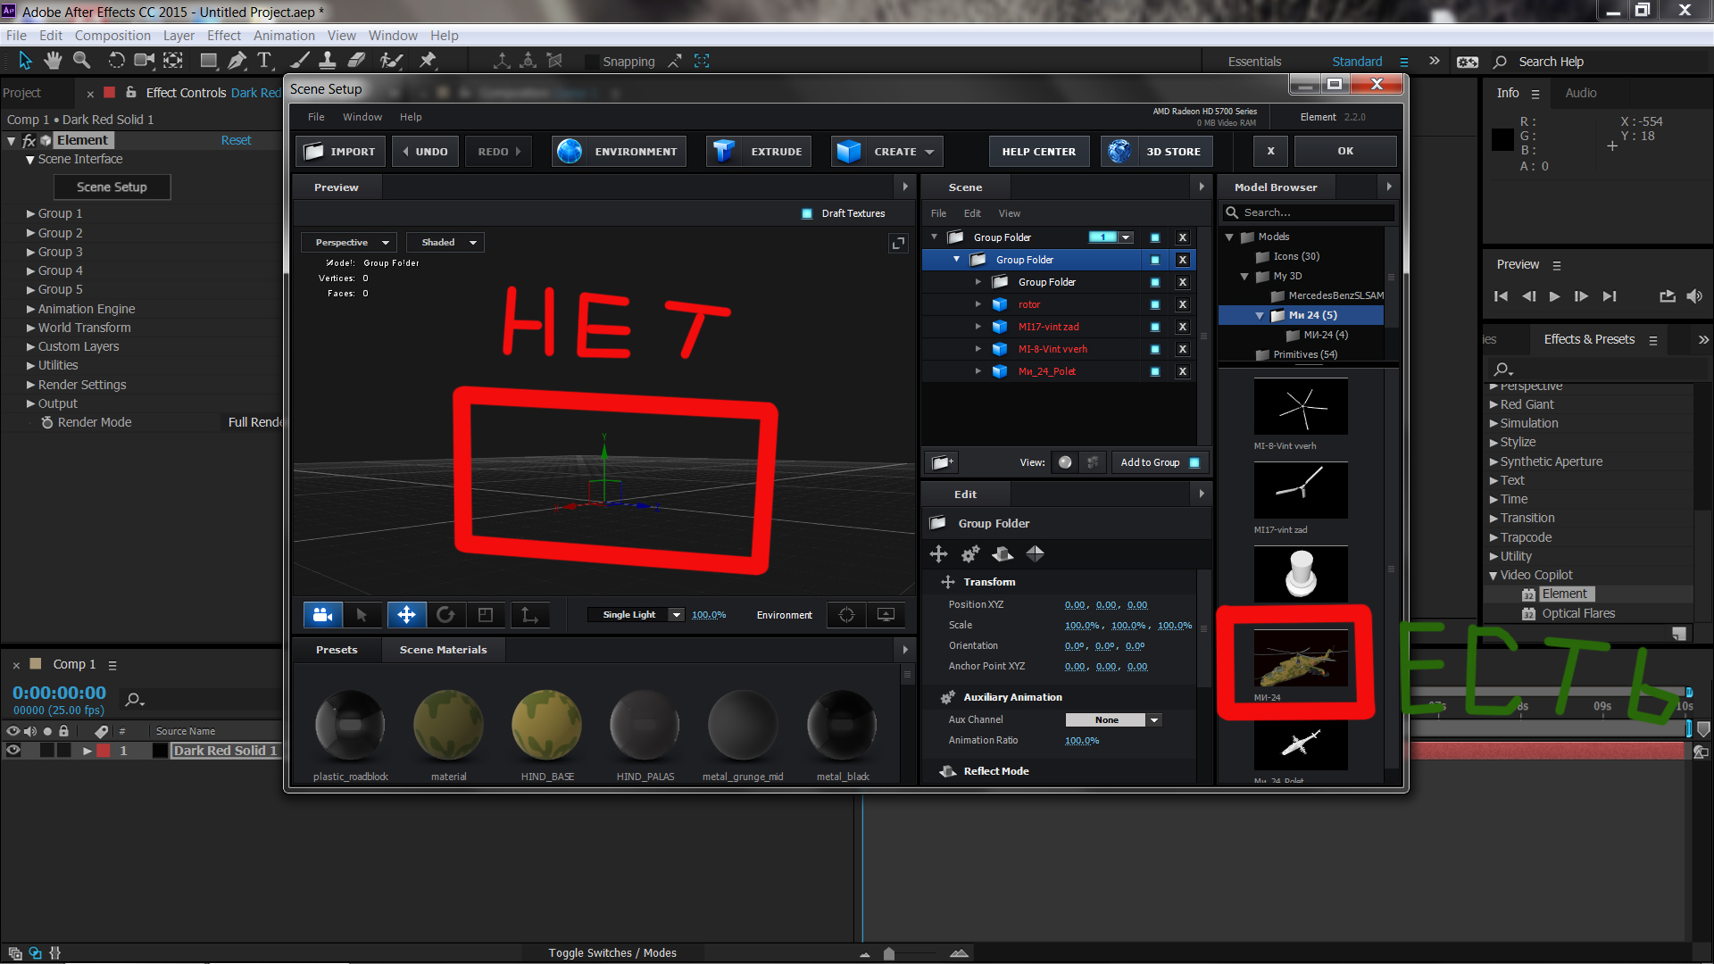Image resolution: width=1714 pixels, height=964 pixels.
Task: Select the HIND_BASE material sphere
Action: pos(546,726)
